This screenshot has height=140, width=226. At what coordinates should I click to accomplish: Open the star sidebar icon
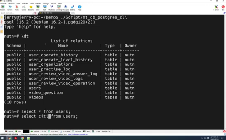coord(2,17)
